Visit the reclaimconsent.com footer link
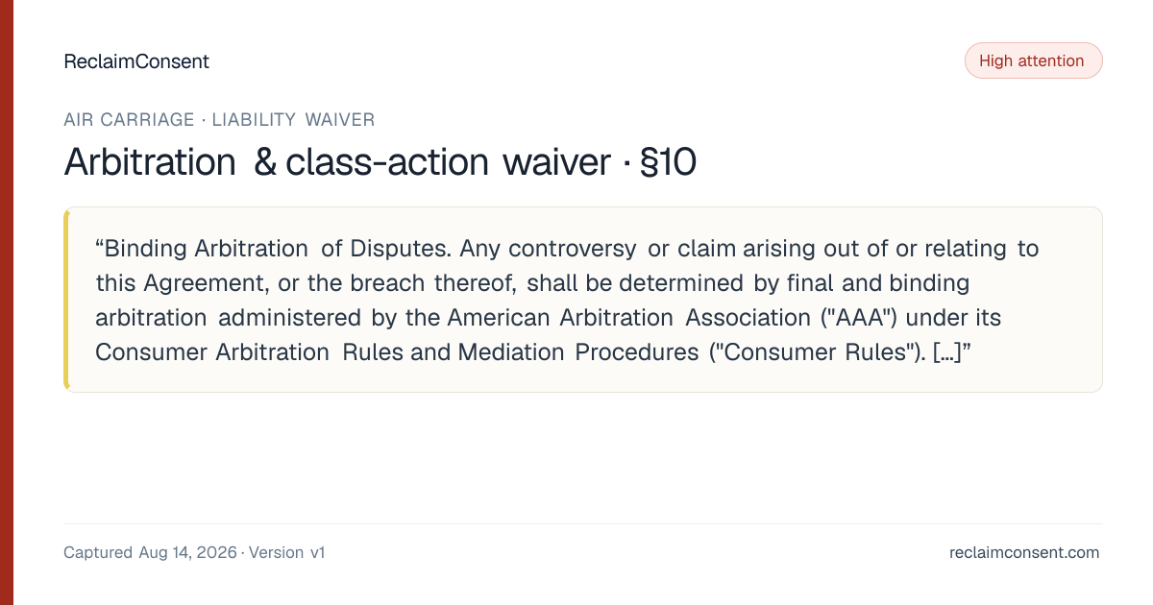Screen dimensions: 1153x605 tap(1024, 553)
